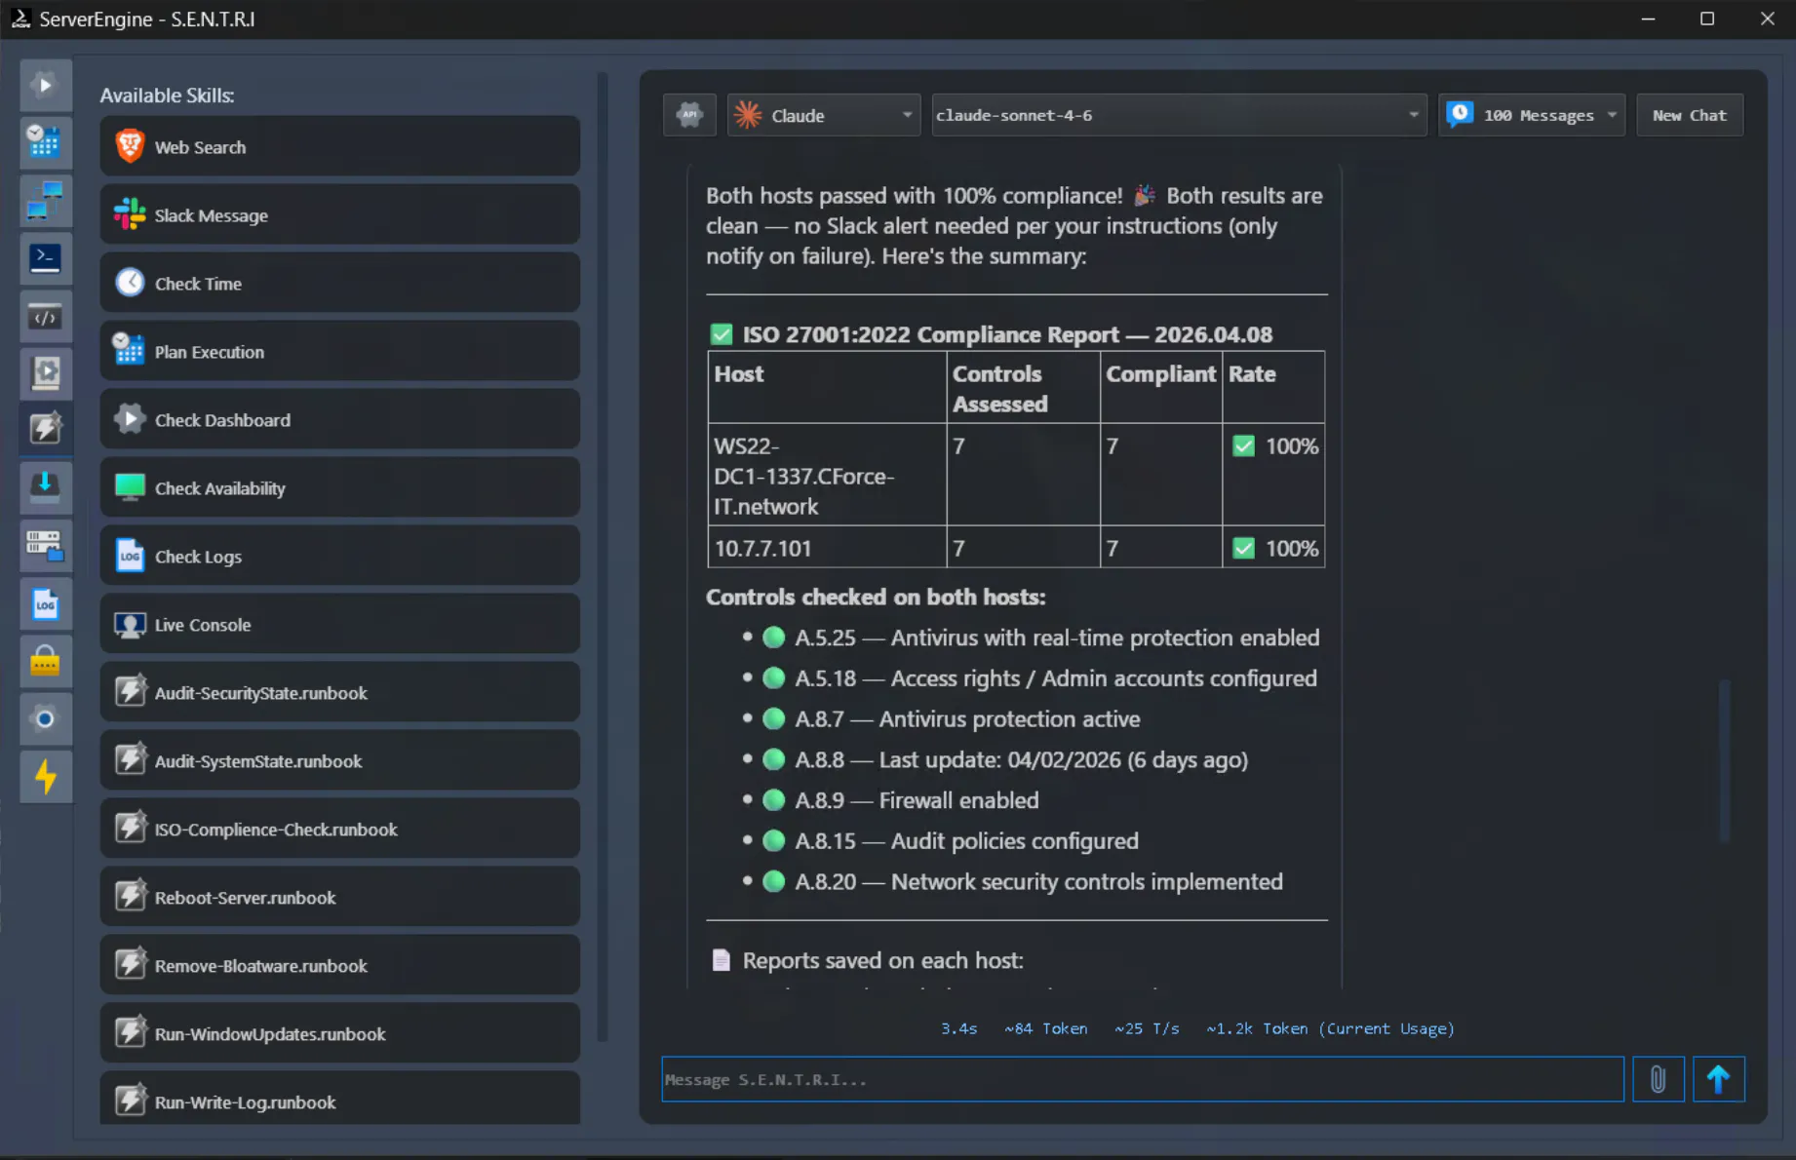Image resolution: width=1796 pixels, height=1160 pixels.
Task: Click the yellow lightning bolt sidebar icon
Action: point(45,777)
